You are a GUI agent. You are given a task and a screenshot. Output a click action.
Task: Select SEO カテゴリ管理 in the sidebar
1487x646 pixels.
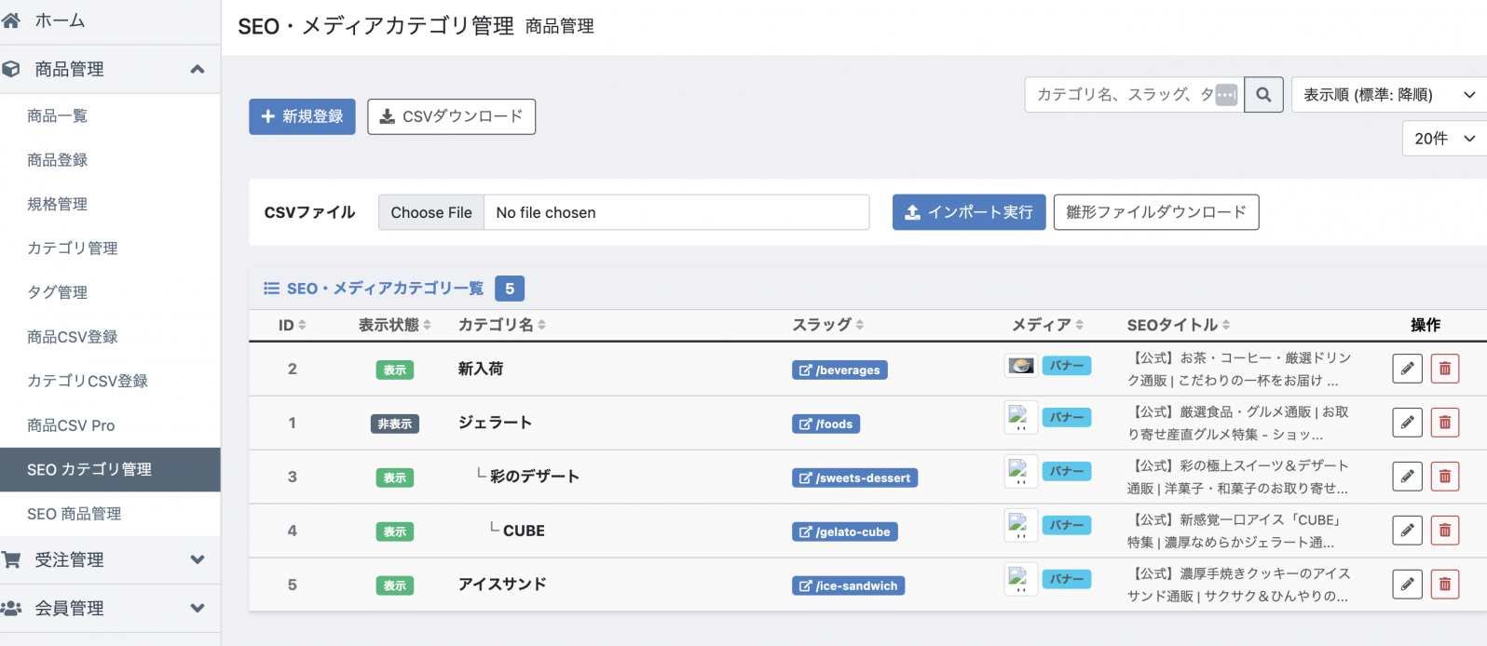(110, 469)
